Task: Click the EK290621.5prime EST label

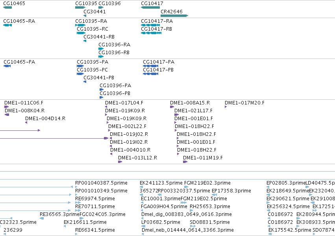Action: [x=288, y=199]
